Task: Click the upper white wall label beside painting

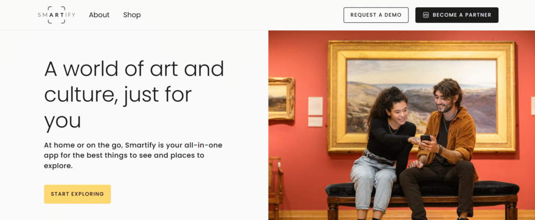Action: pyautogui.click(x=315, y=106)
